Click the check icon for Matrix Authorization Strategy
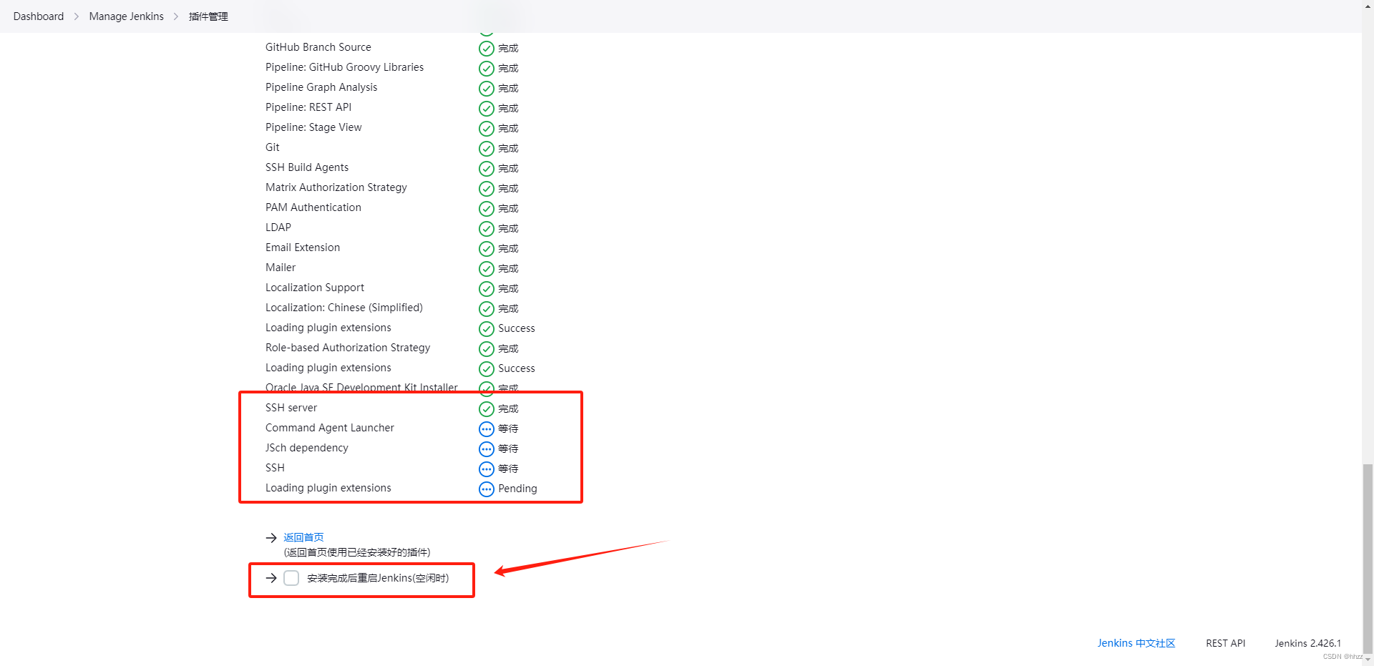Viewport: 1374px width, 666px height. (x=487, y=189)
